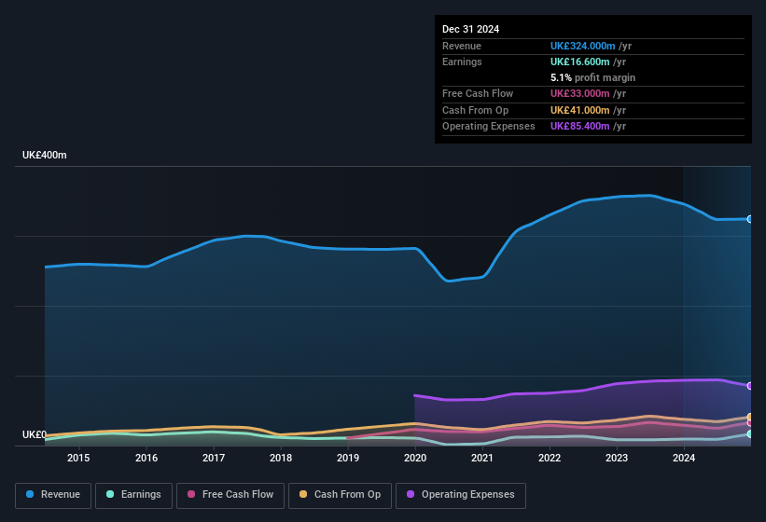Click the 5.1% profit margin text
This screenshot has height=522, width=766.
[x=592, y=77]
